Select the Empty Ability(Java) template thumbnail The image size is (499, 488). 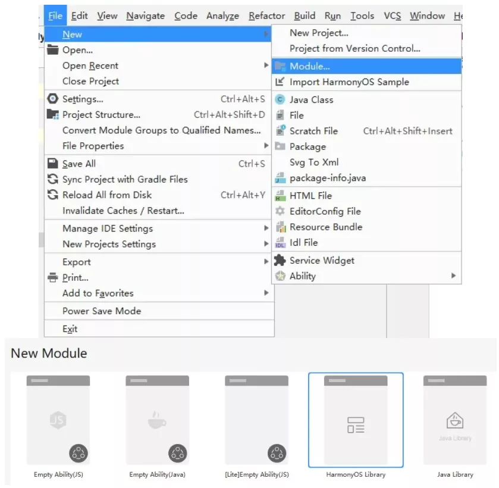coord(157,420)
